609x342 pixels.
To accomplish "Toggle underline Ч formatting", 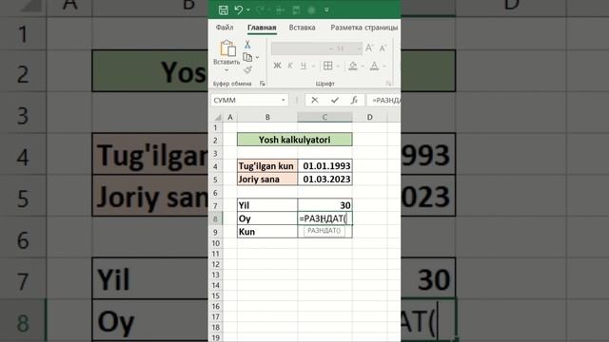I will [304, 66].
